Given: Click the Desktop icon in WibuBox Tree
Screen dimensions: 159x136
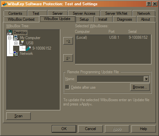Looking at the screenshot, I should click(10, 33).
